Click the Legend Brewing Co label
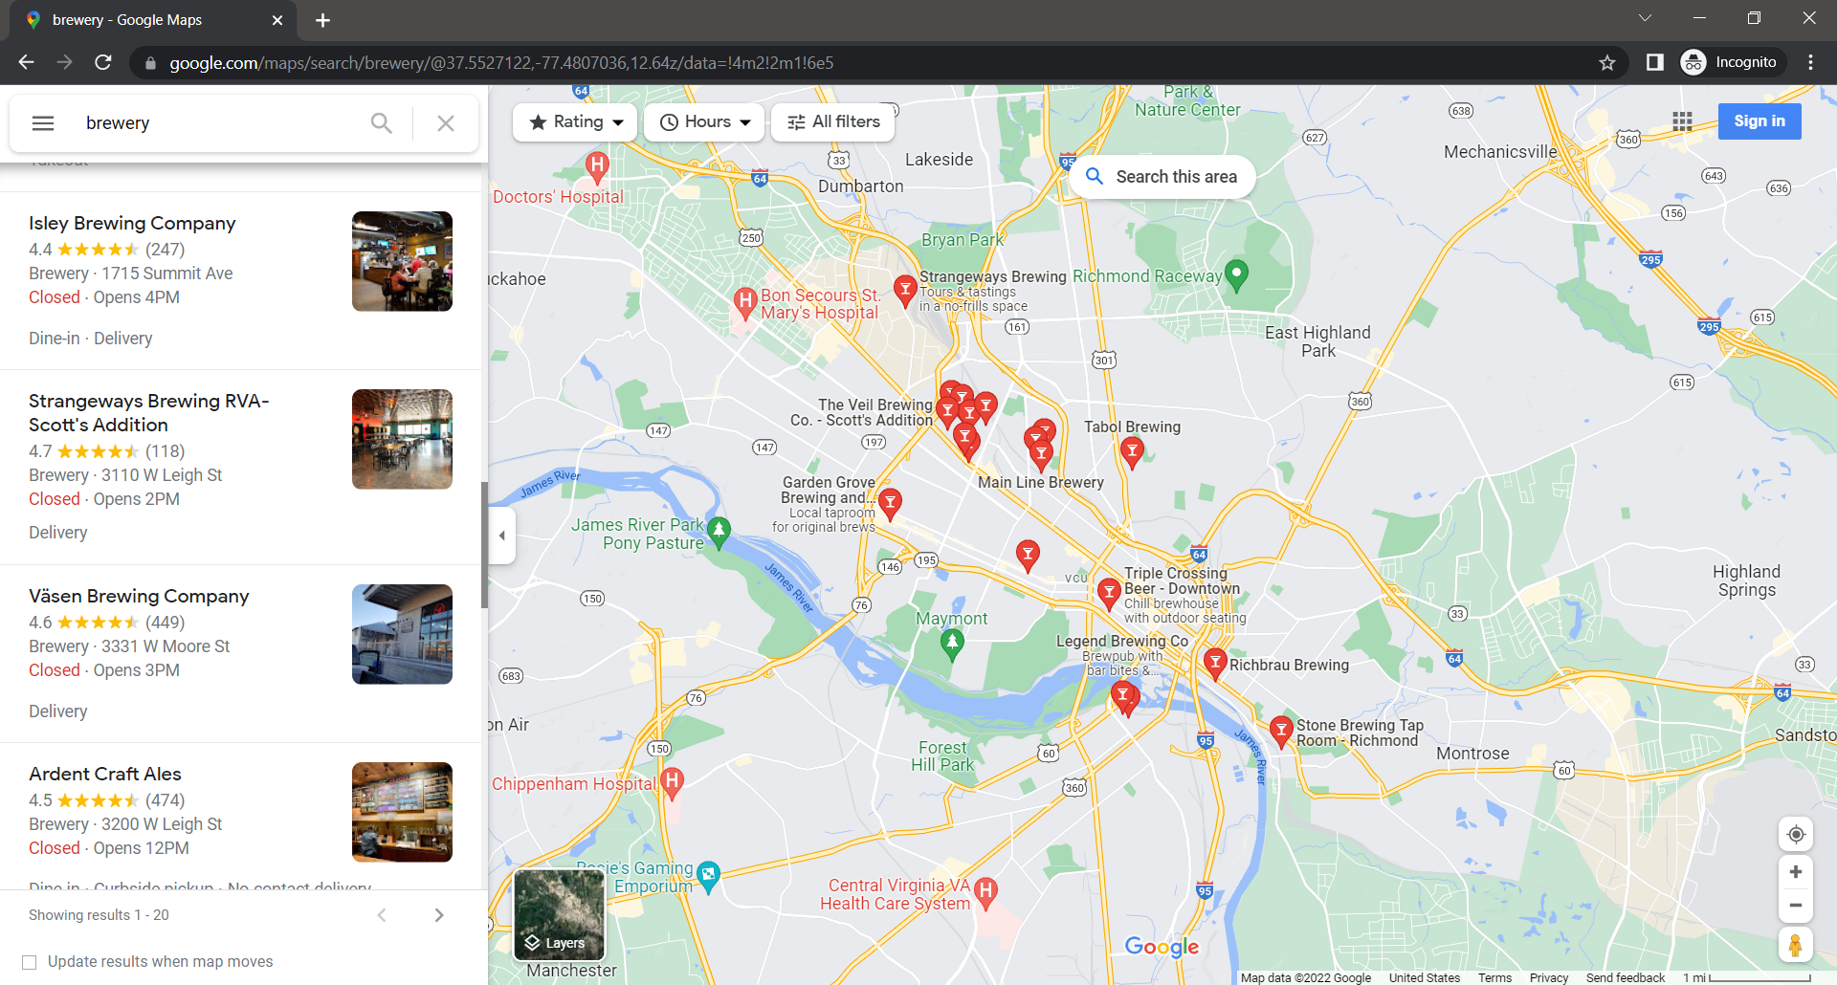The height and width of the screenshot is (985, 1837). pyautogui.click(x=1121, y=641)
